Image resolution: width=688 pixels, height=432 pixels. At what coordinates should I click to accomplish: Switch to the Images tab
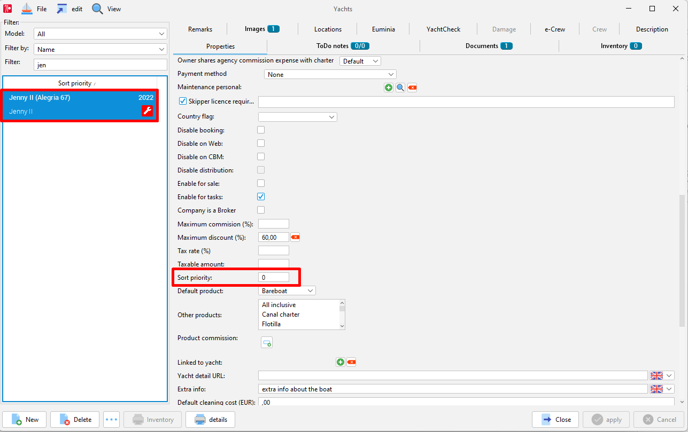[x=262, y=29]
